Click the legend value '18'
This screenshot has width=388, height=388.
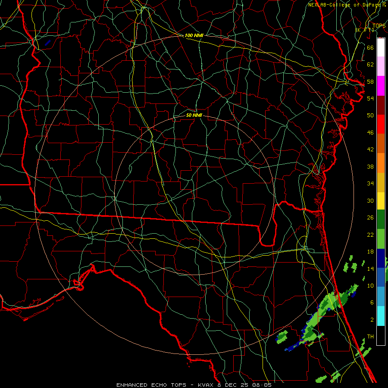(x=370, y=252)
